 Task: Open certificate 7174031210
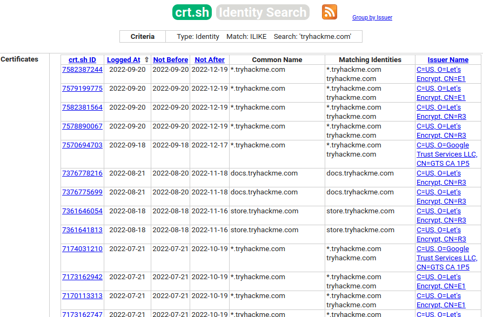coord(82,248)
